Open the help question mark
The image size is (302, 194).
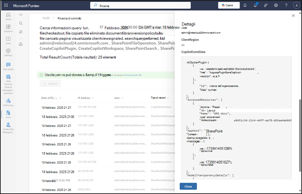tap(286, 5)
